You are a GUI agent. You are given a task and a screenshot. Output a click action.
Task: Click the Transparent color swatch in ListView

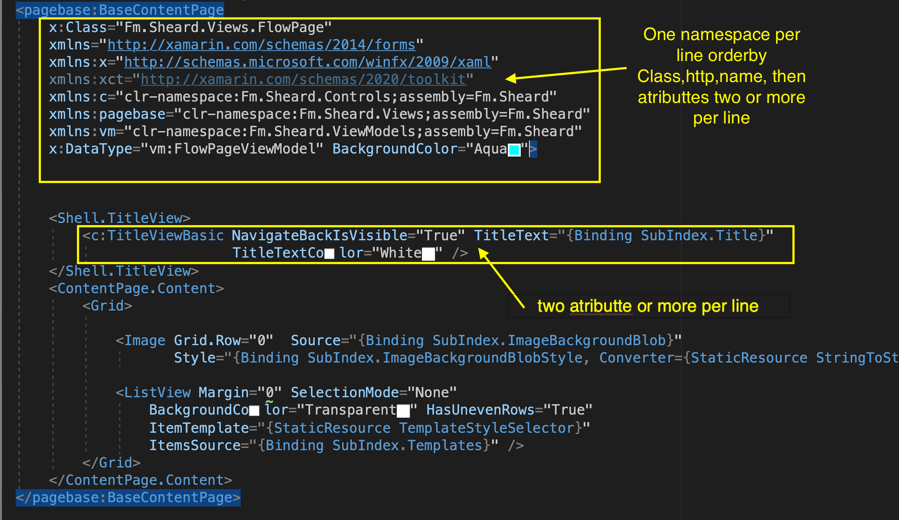pos(404,410)
